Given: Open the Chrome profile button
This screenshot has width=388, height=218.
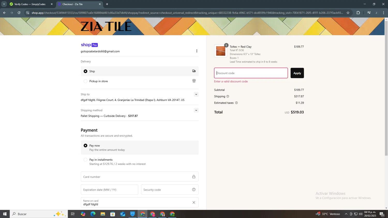Looking at the screenshot, I should tap(376, 13).
